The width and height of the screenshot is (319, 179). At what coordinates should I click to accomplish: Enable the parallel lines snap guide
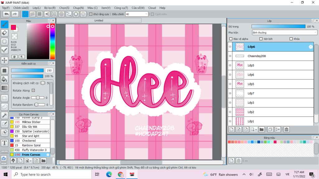[32, 14]
